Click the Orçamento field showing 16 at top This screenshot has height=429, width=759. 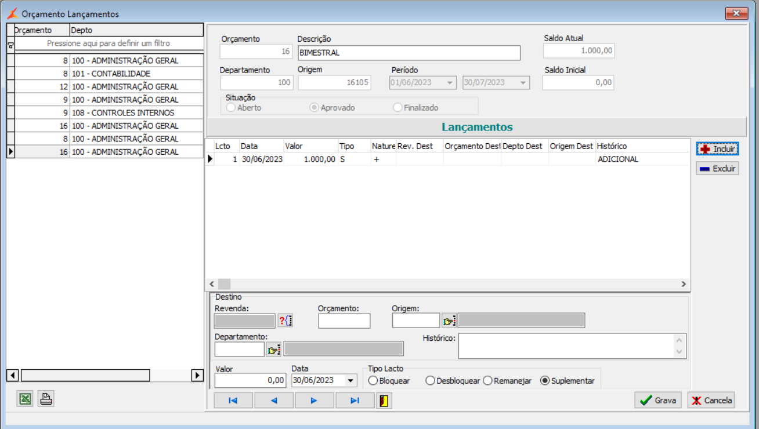(256, 52)
